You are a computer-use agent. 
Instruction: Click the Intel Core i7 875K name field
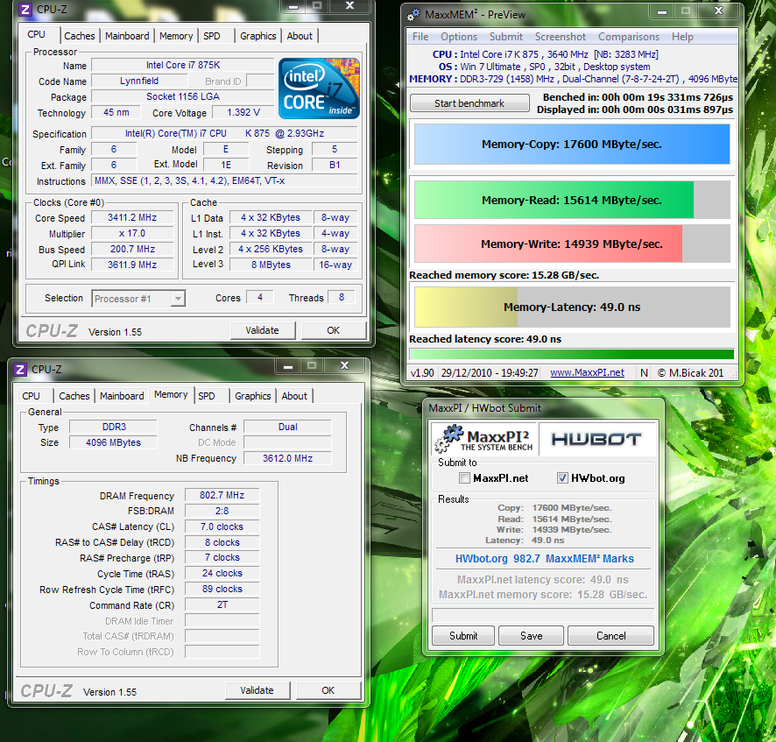(183, 65)
